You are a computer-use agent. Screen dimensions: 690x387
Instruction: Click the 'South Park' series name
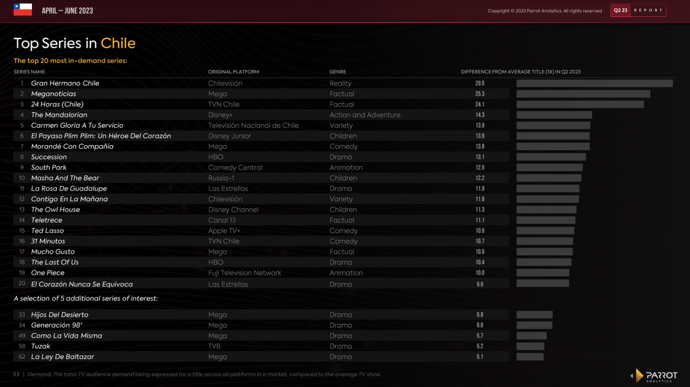pyautogui.click(x=49, y=167)
